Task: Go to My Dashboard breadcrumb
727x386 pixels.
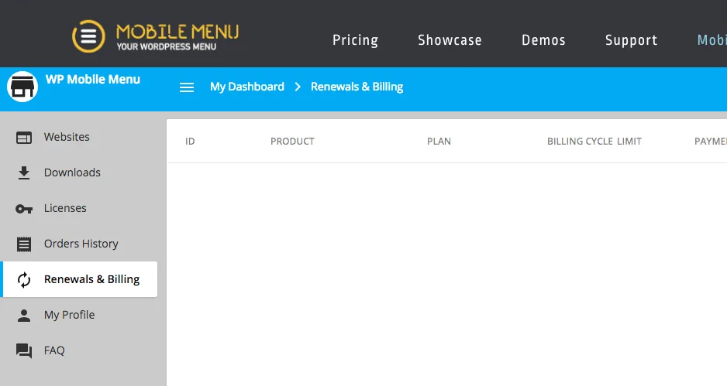Action: (247, 87)
